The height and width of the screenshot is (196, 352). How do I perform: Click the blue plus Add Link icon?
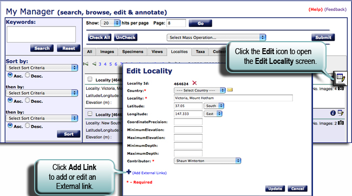[129, 172]
